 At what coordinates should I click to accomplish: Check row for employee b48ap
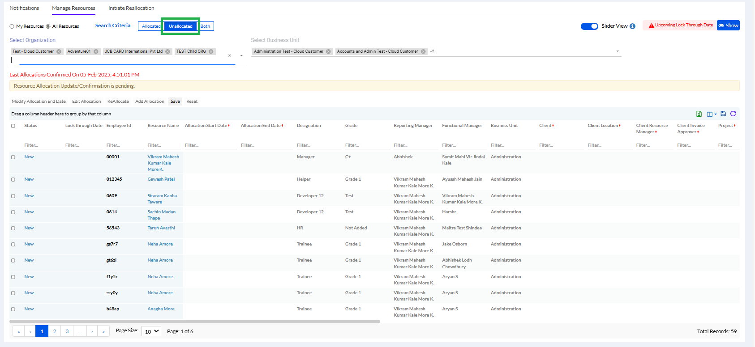point(13,309)
